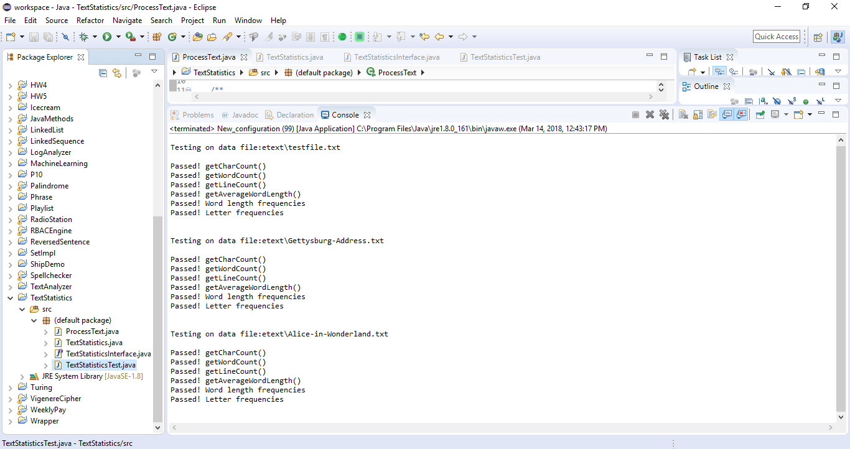Open the Source menu
The image size is (850, 449).
57,21
